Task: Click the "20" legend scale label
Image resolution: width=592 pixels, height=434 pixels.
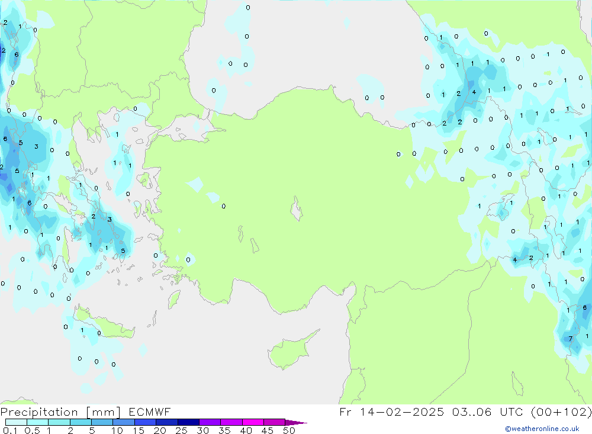Action: 160,430
